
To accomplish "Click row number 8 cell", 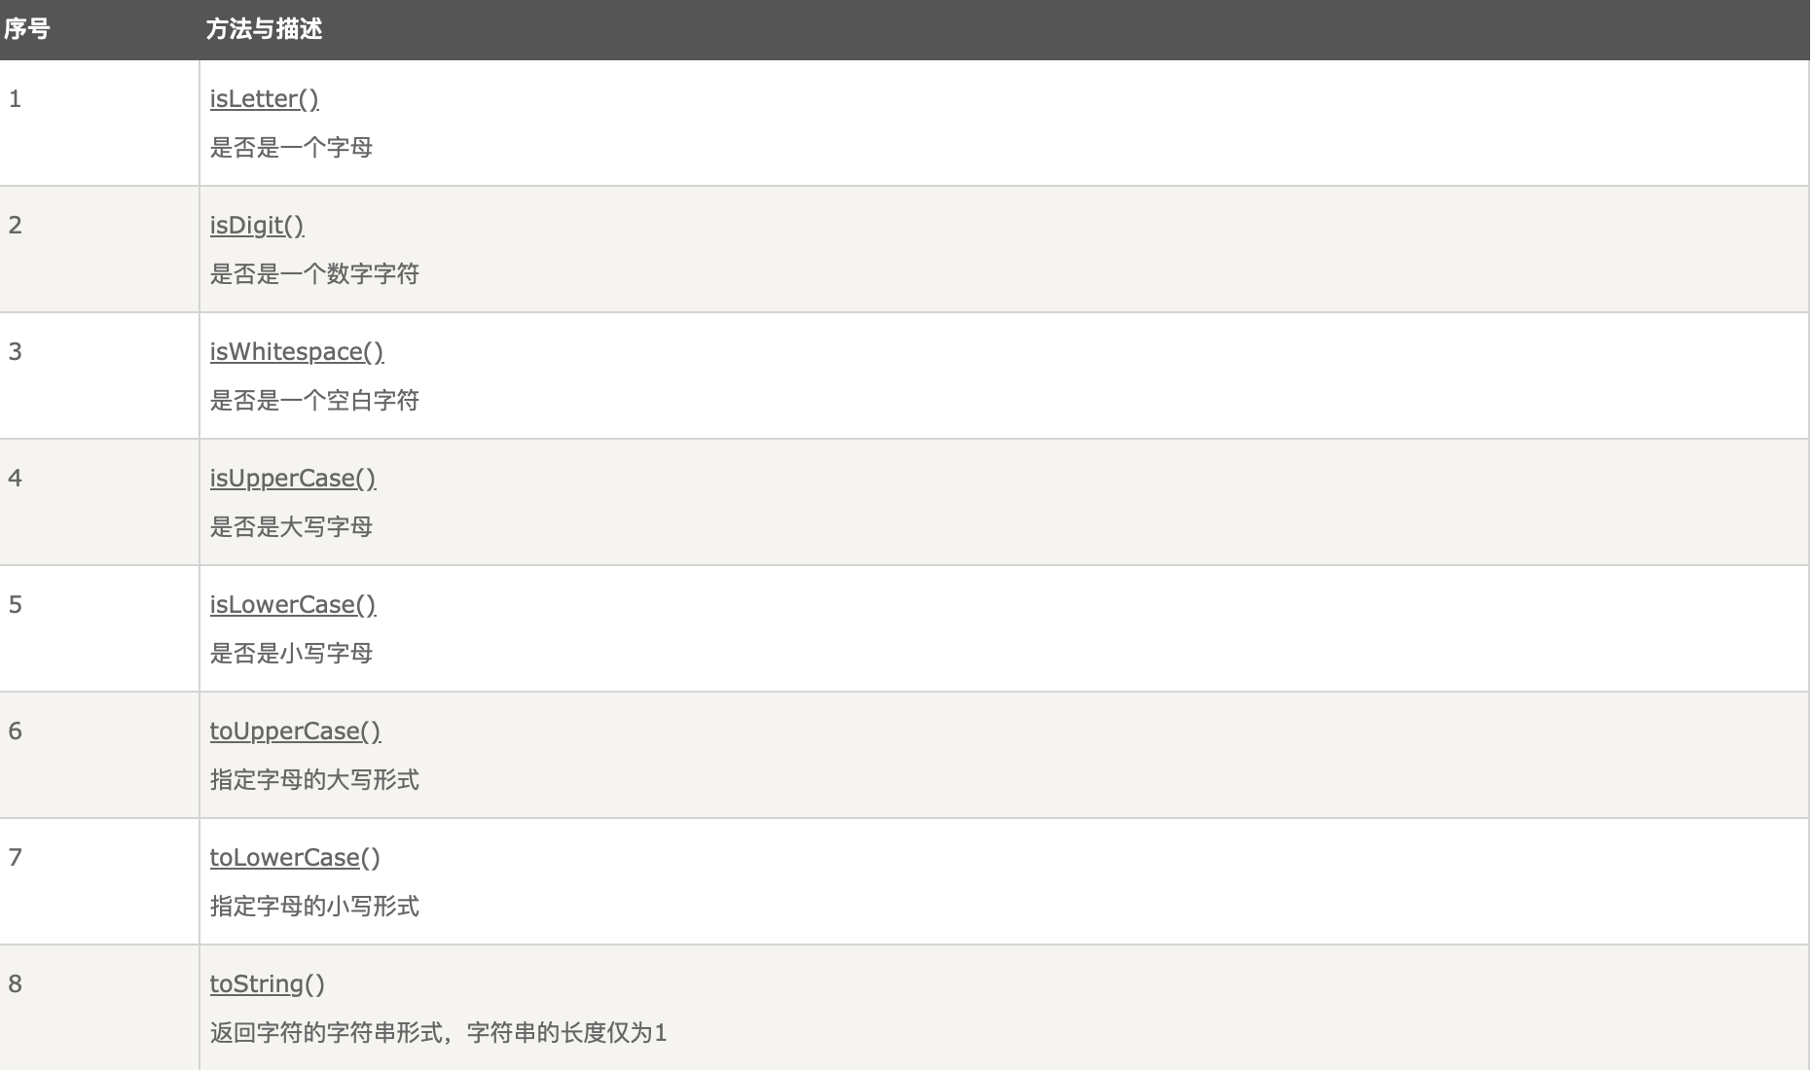I will pos(99,1008).
